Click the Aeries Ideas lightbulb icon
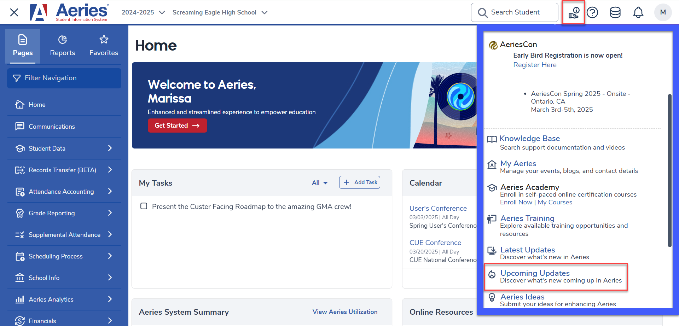 tap(492, 297)
